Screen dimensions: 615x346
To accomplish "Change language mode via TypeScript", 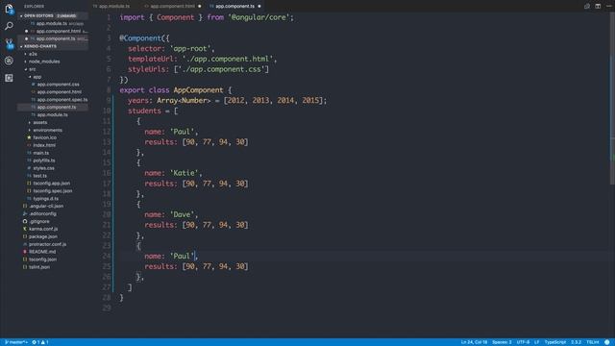I will coord(555,342).
